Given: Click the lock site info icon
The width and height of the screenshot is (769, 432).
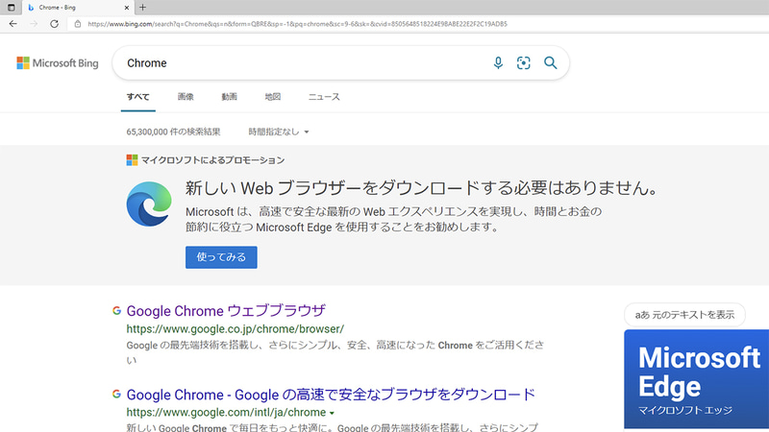Looking at the screenshot, I should pos(78,23).
